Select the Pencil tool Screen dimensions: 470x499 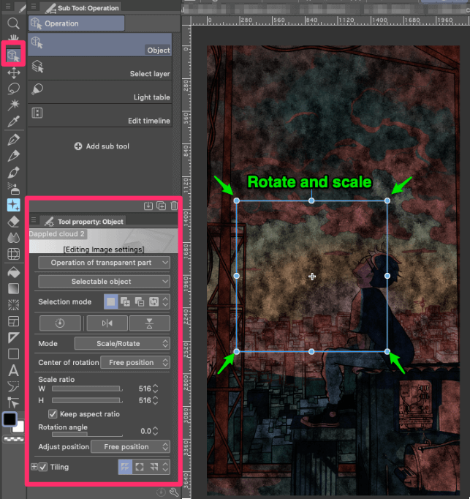coord(14,156)
